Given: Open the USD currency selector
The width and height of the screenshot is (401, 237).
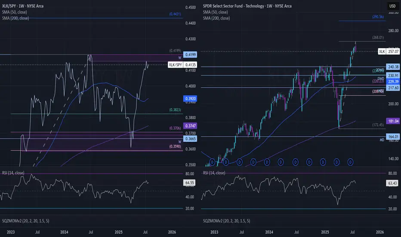Looking at the screenshot, I should (392, 6).
